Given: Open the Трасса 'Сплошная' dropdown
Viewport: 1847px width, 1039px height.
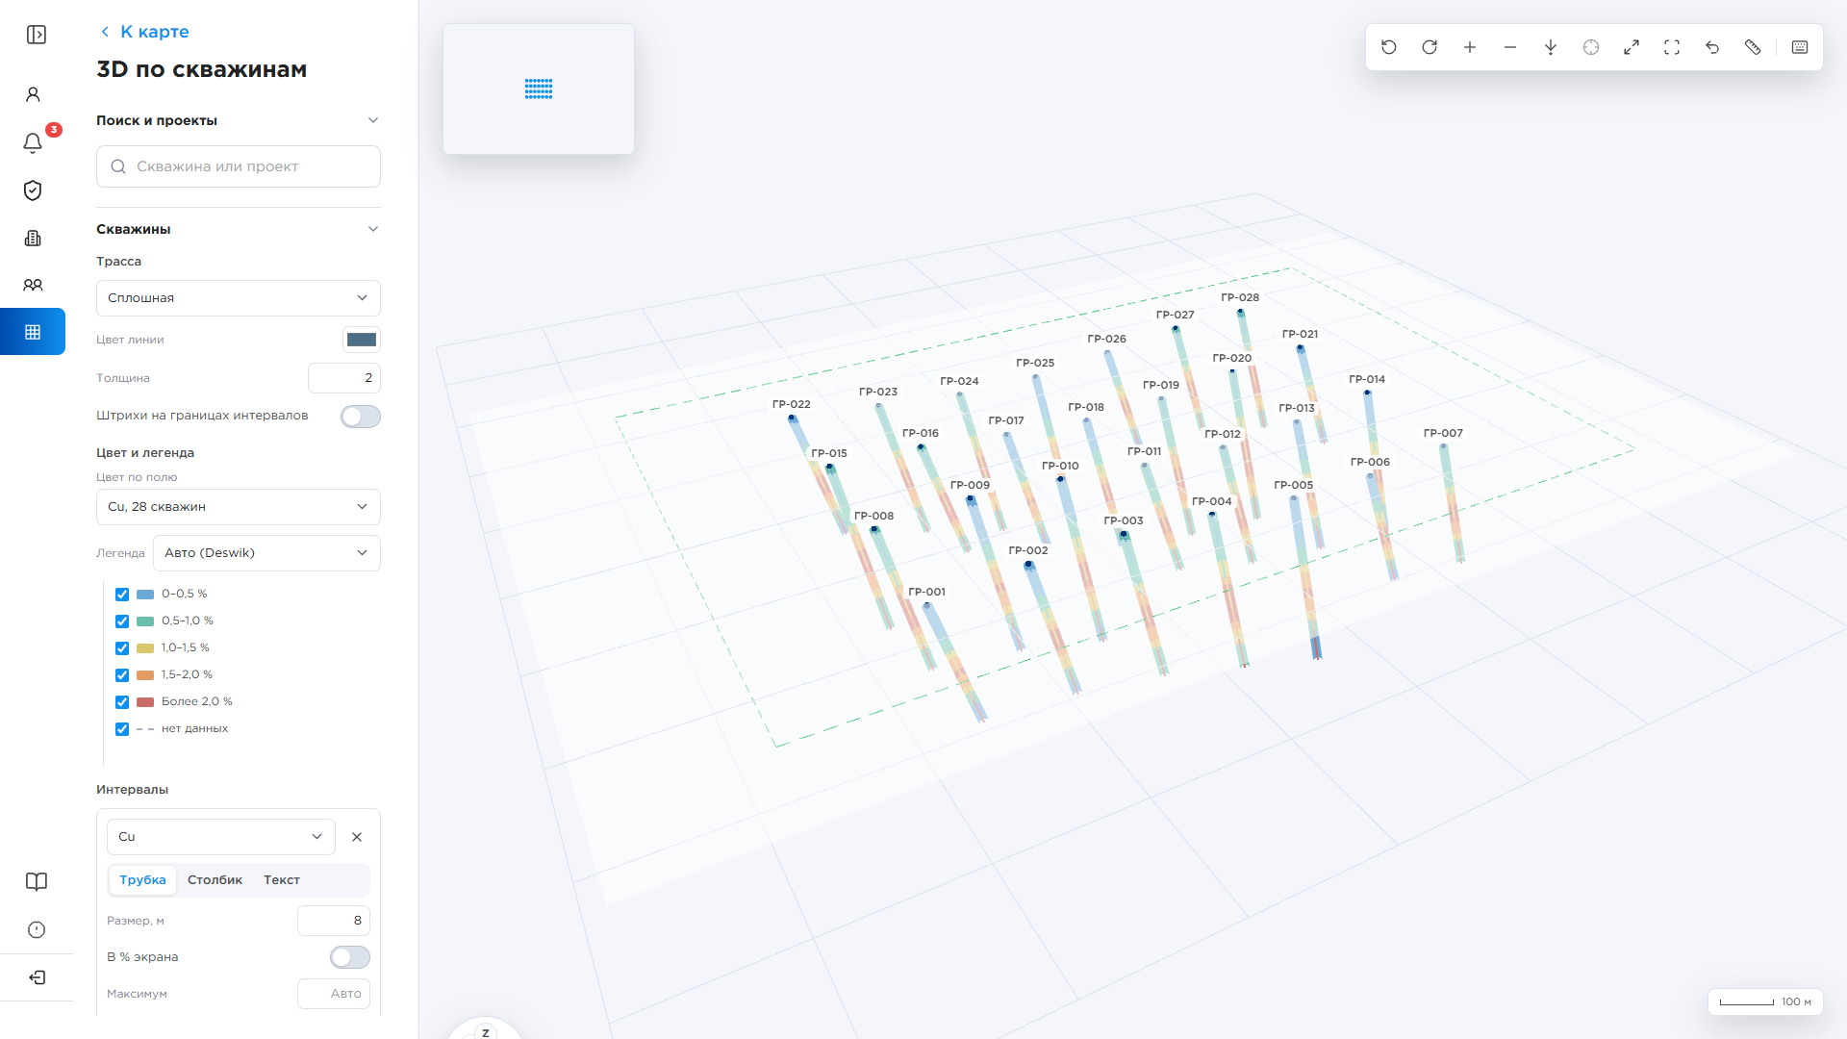Looking at the screenshot, I should [239, 298].
